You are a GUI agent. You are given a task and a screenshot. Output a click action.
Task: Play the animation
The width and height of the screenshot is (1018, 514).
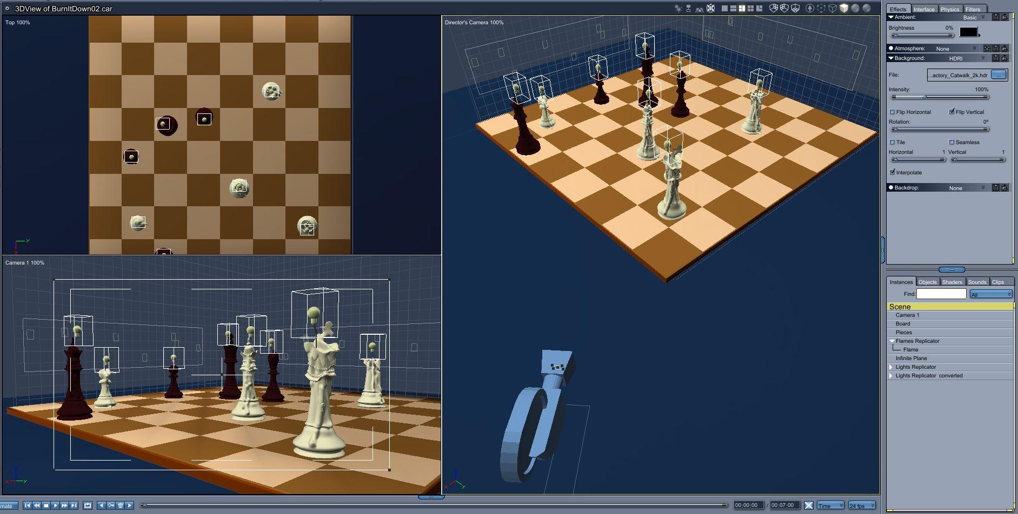[x=55, y=505]
